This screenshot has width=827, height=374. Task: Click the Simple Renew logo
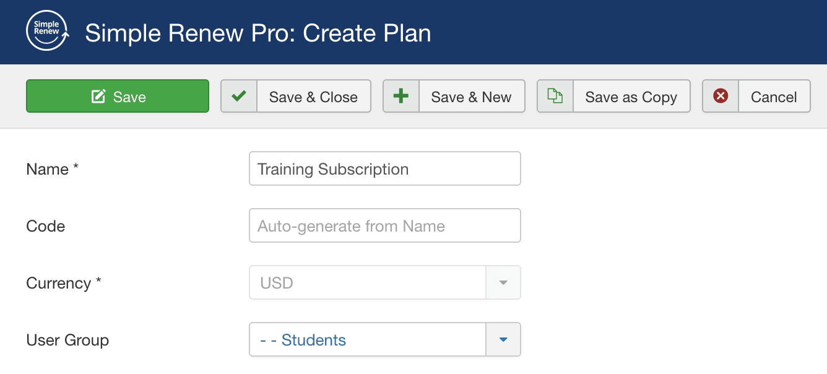(47, 32)
